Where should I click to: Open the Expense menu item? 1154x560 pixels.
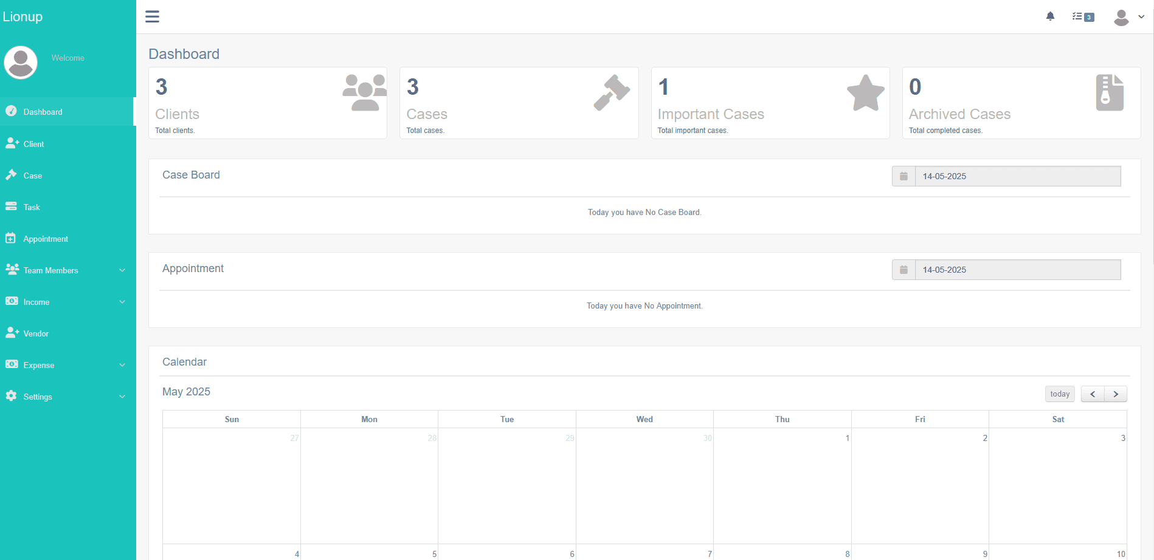coord(39,364)
